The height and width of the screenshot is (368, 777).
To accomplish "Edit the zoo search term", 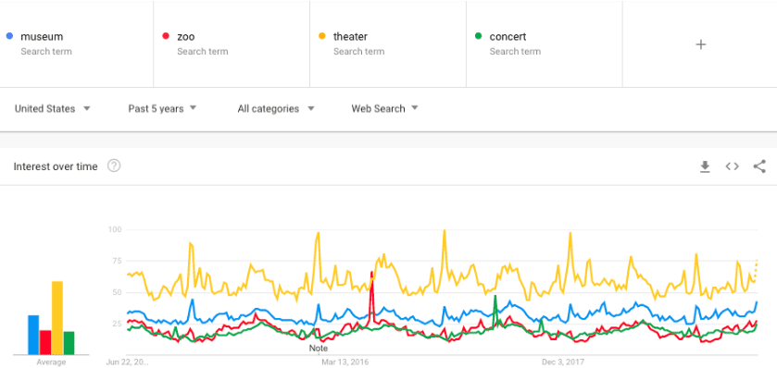I will pyautogui.click(x=232, y=44).
